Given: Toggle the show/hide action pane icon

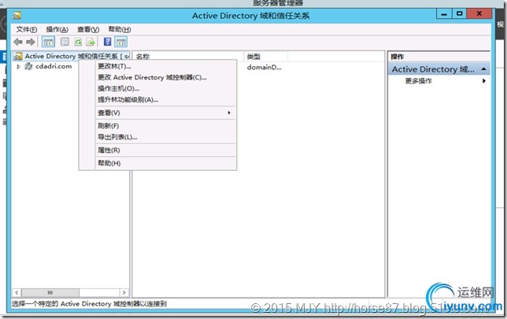Looking at the screenshot, I should coord(121,42).
